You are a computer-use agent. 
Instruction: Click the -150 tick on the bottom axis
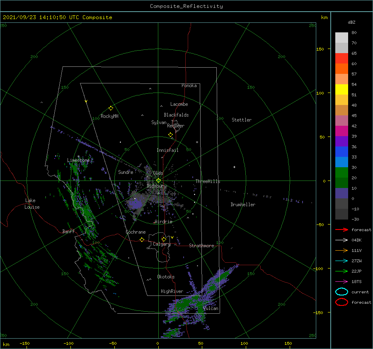(x=24, y=343)
